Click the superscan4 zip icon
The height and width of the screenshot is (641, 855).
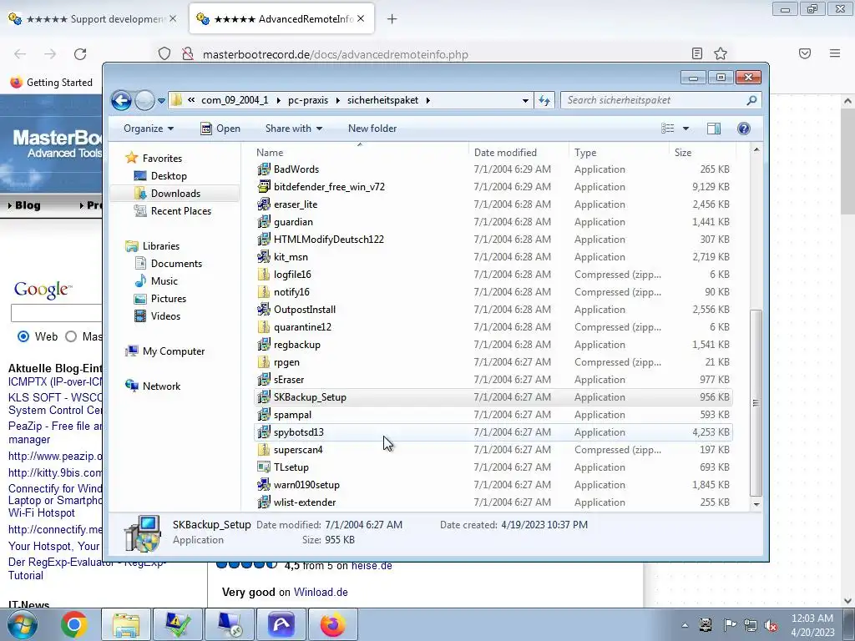pos(264,450)
